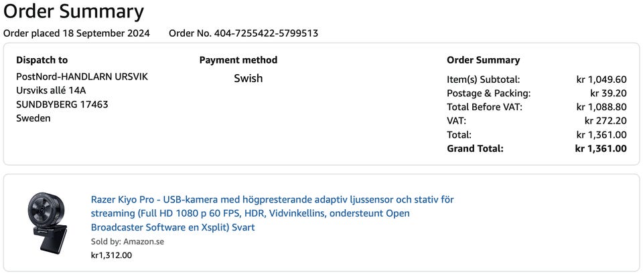Click the SUNDBYBERG 17463 postcode line
The image size is (643, 274).
pos(62,104)
